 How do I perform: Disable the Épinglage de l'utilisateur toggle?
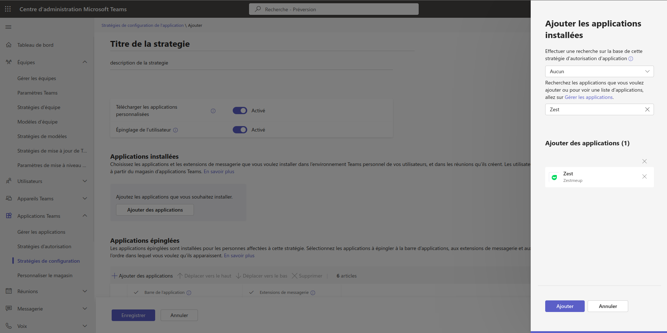pyautogui.click(x=240, y=130)
